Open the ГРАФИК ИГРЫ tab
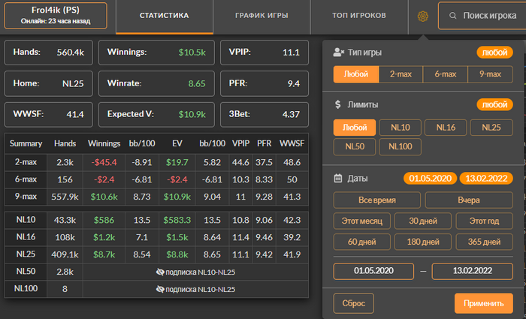Image resolution: width=526 pixels, height=319 pixels. point(261,16)
